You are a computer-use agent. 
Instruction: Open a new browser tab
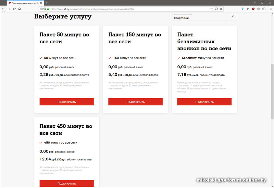[x=47, y=3]
